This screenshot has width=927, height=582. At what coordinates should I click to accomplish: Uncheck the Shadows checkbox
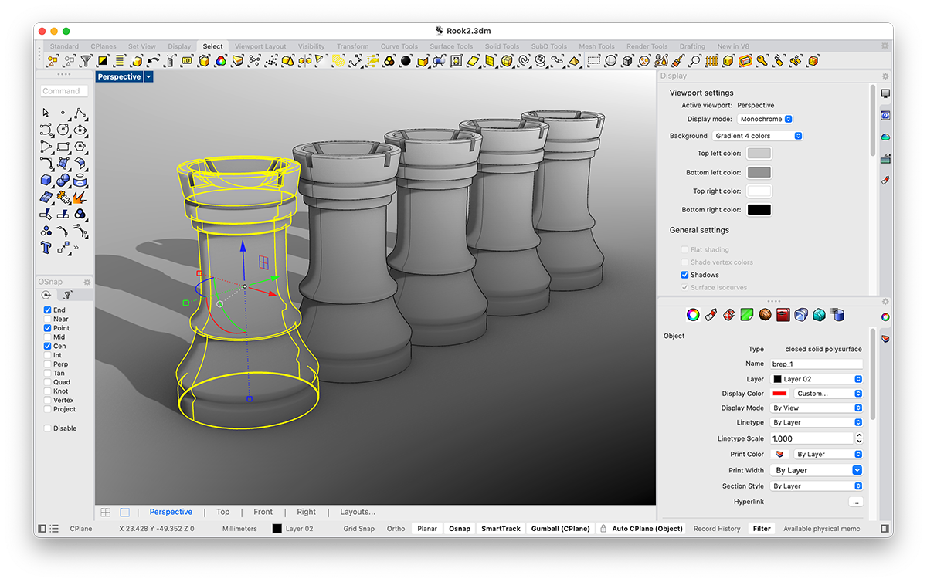coord(684,275)
